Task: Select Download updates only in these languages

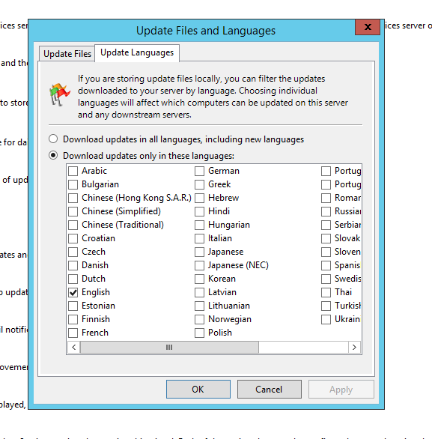Action: 53,155
